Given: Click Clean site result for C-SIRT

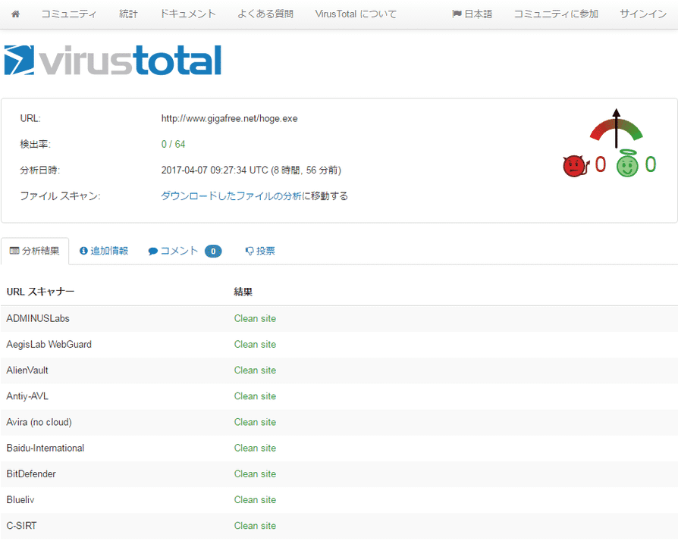Looking at the screenshot, I should click(255, 526).
